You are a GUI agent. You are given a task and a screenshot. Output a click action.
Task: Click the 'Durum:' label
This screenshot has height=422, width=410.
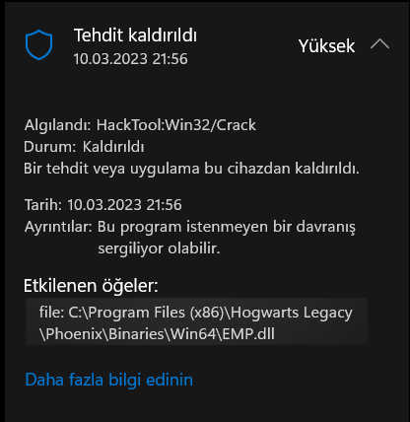pos(50,147)
